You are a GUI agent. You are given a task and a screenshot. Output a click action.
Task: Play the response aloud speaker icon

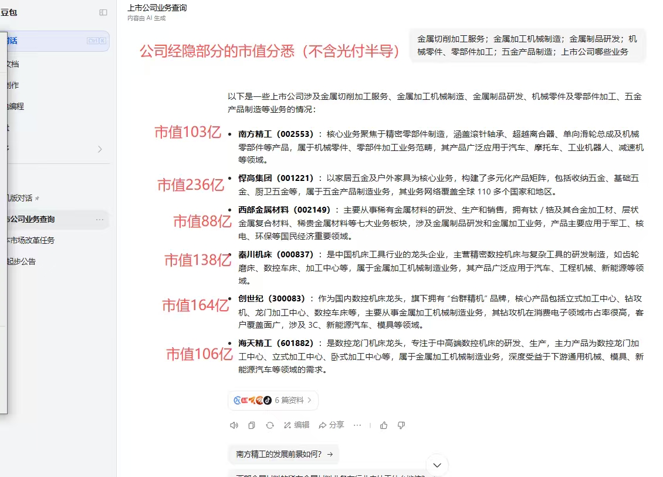pyautogui.click(x=234, y=425)
